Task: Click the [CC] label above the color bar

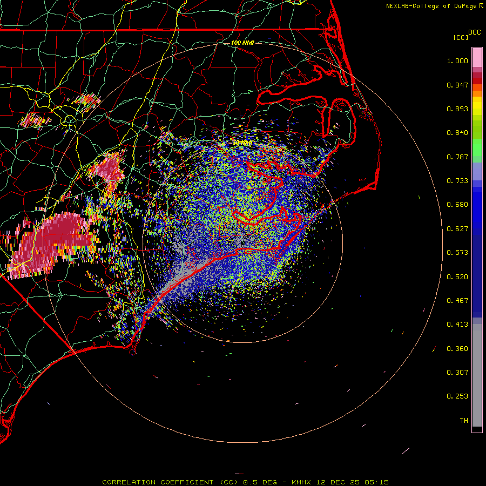Action: click(x=461, y=37)
